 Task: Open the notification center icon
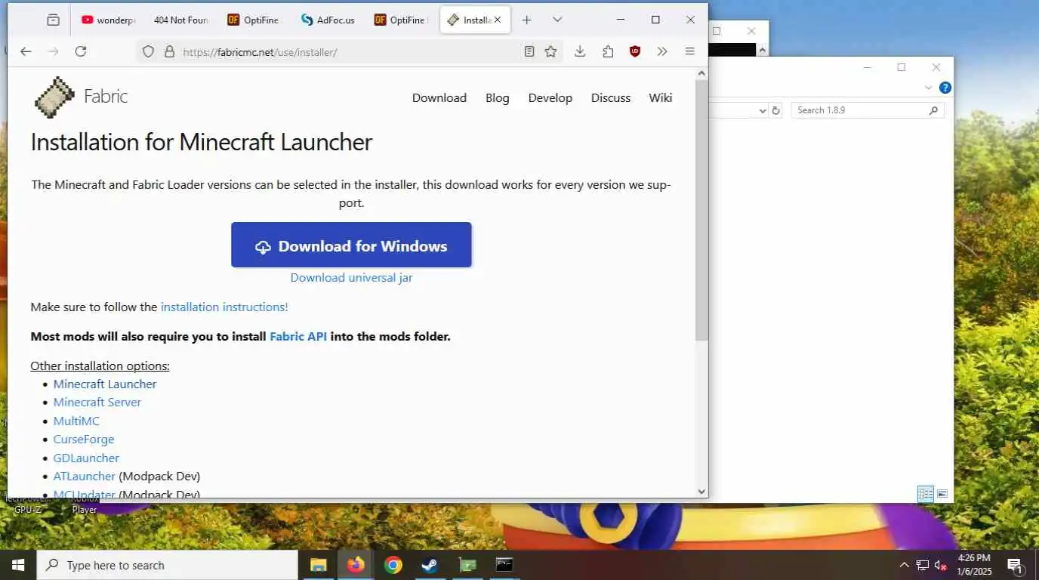[x=1016, y=565]
